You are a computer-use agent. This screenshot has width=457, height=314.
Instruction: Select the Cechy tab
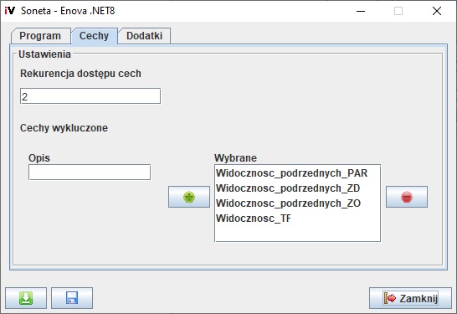coord(94,36)
